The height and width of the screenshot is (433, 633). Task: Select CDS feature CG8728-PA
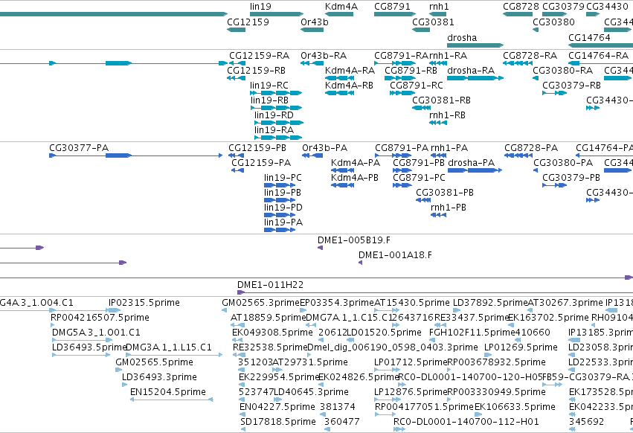click(x=518, y=155)
